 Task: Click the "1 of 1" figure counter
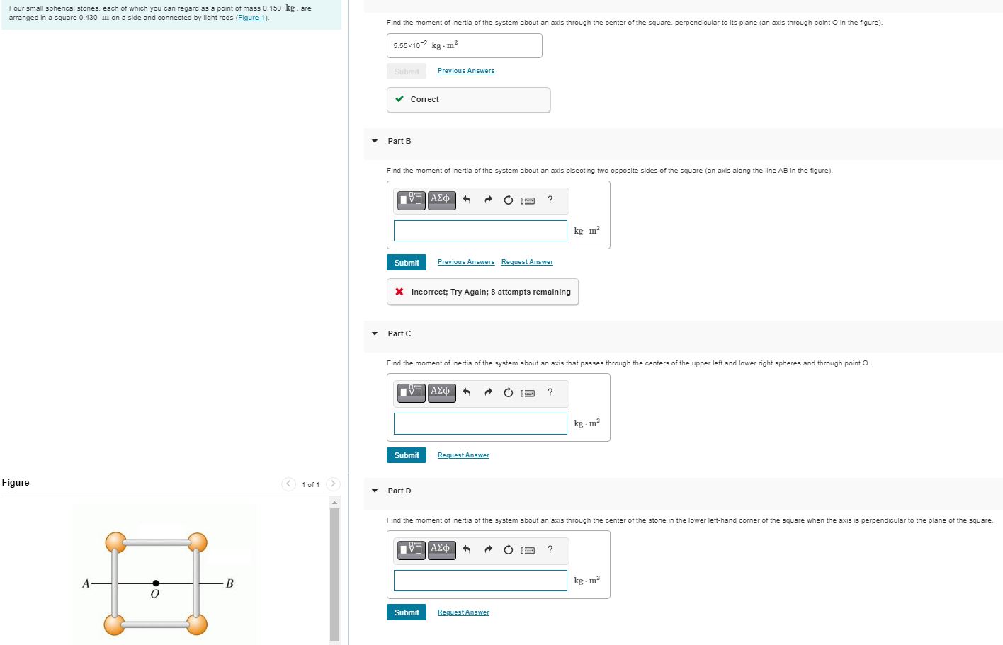(310, 485)
